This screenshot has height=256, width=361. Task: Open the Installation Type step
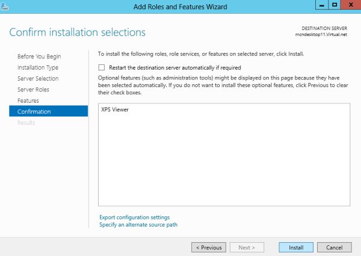[38, 67]
